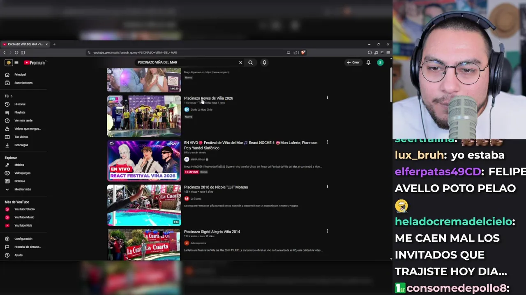Open YouTube Studio link
This screenshot has width=526, height=295.
(24, 209)
